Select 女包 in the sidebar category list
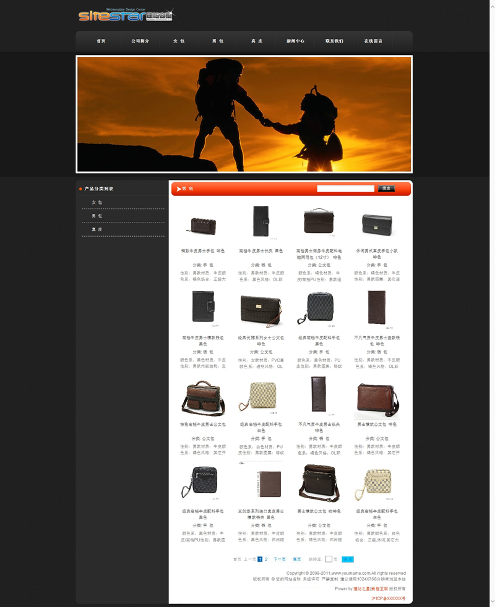Viewport: 495px width, 607px height. (x=97, y=203)
